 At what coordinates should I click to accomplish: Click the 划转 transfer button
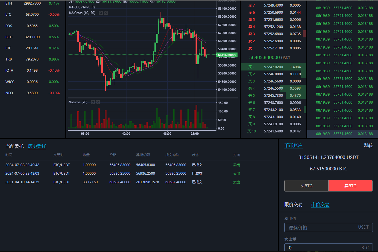click(x=368, y=146)
